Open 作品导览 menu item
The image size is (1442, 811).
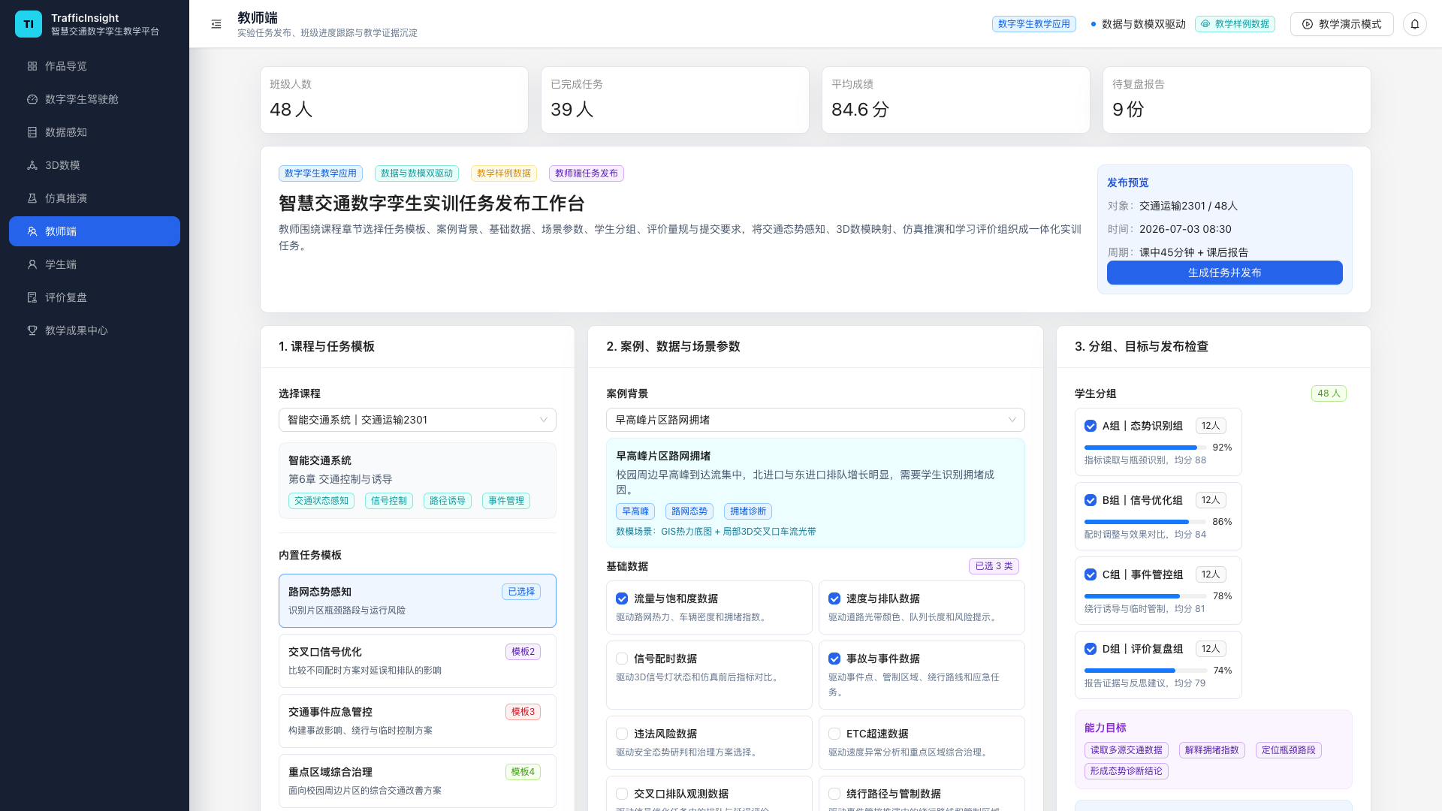click(x=95, y=66)
